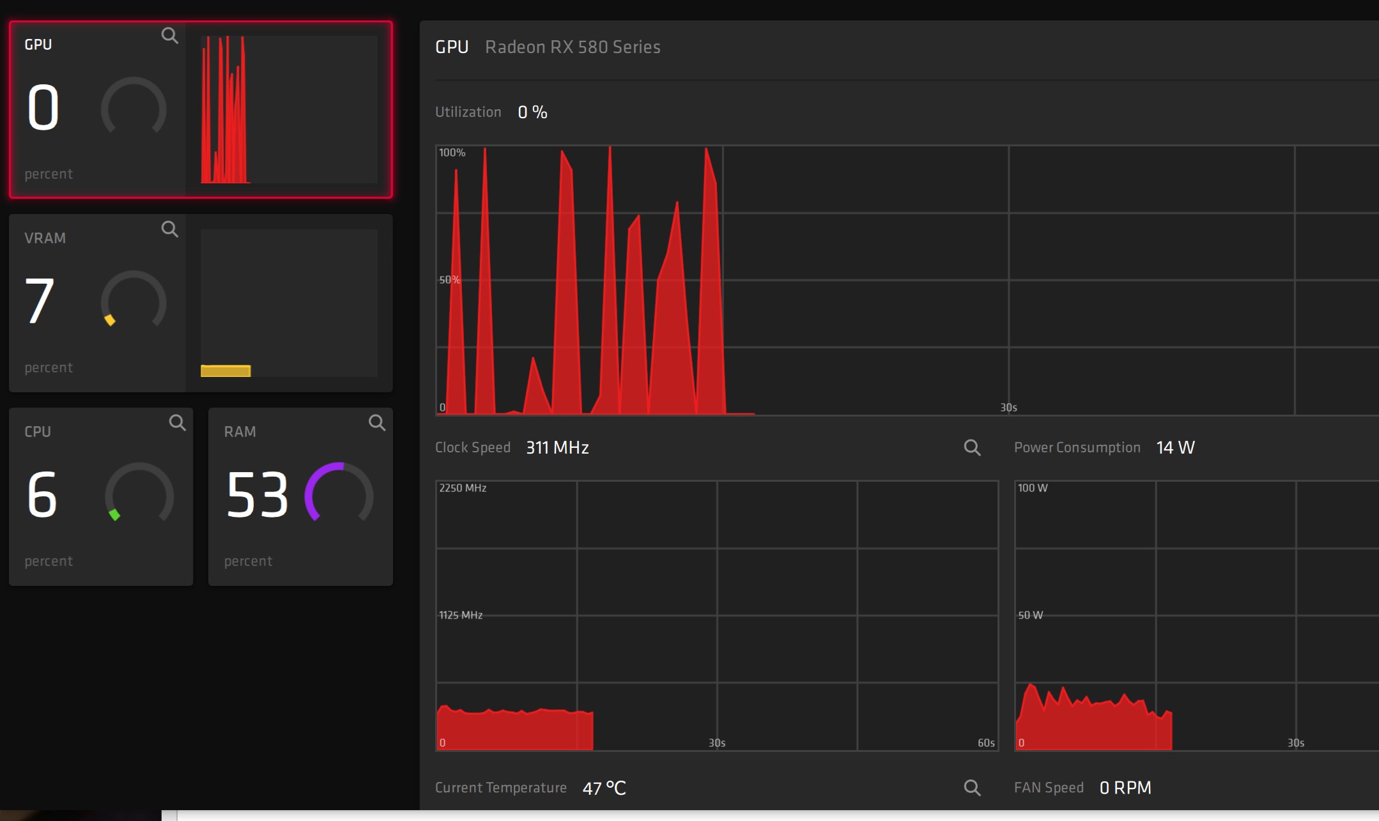The height and width of the screenshot is (821, 1379).
Task: Click the '311 MHz' clock speed value
Action: click(x=557, y=448)
